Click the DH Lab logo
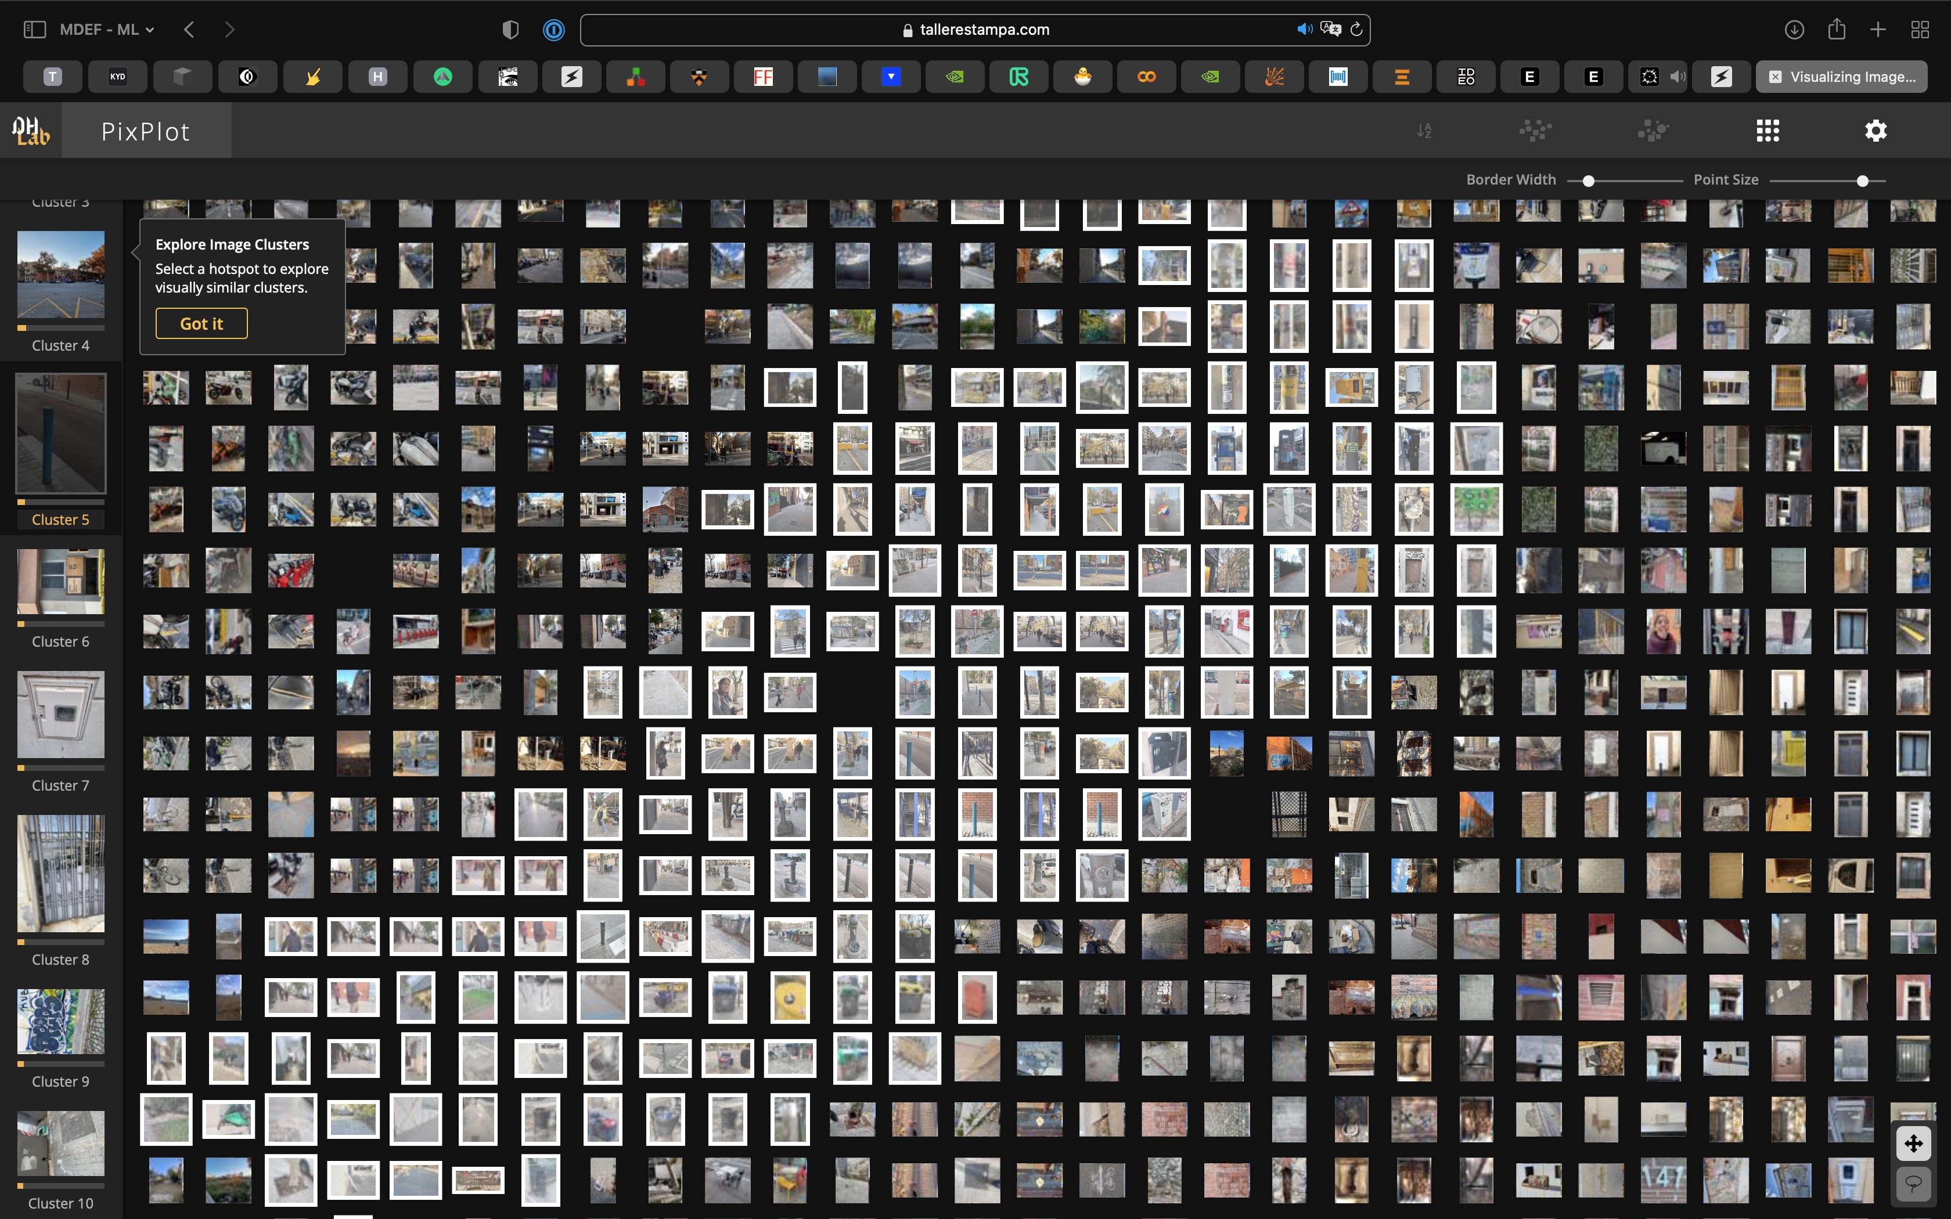The height and width of the screenshot is (1219, 1951). pos(31,131)
